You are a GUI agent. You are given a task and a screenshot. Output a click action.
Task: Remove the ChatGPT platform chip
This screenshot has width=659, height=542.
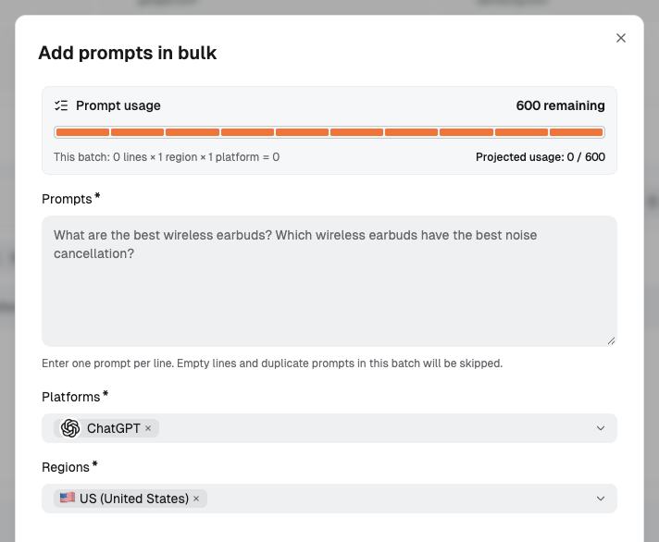coord(148,428)
